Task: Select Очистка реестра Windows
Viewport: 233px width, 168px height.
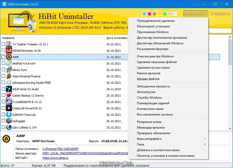Action: 168,56
